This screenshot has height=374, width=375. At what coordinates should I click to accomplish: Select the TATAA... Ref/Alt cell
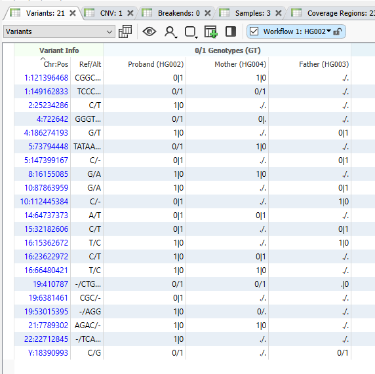(x=87, y=147)
